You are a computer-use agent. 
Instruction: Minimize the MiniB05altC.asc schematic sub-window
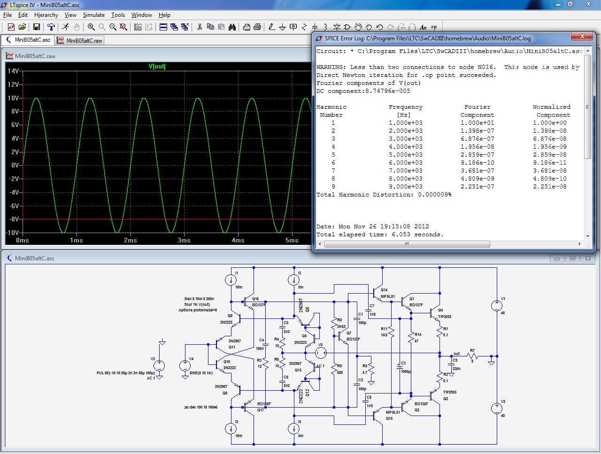coord(557,258)
